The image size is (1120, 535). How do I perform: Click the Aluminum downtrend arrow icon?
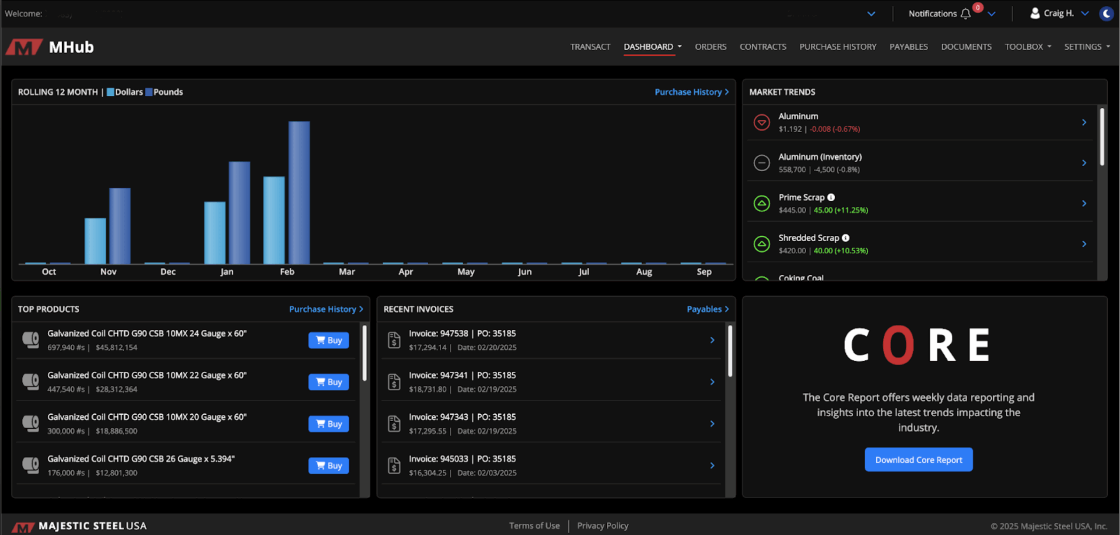click(762, 122)
